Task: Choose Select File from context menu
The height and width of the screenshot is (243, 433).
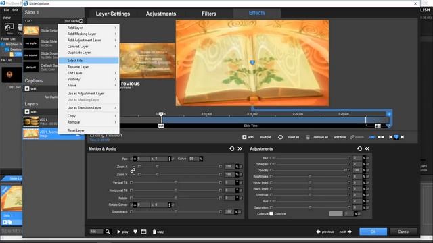Action: (89, 61)
